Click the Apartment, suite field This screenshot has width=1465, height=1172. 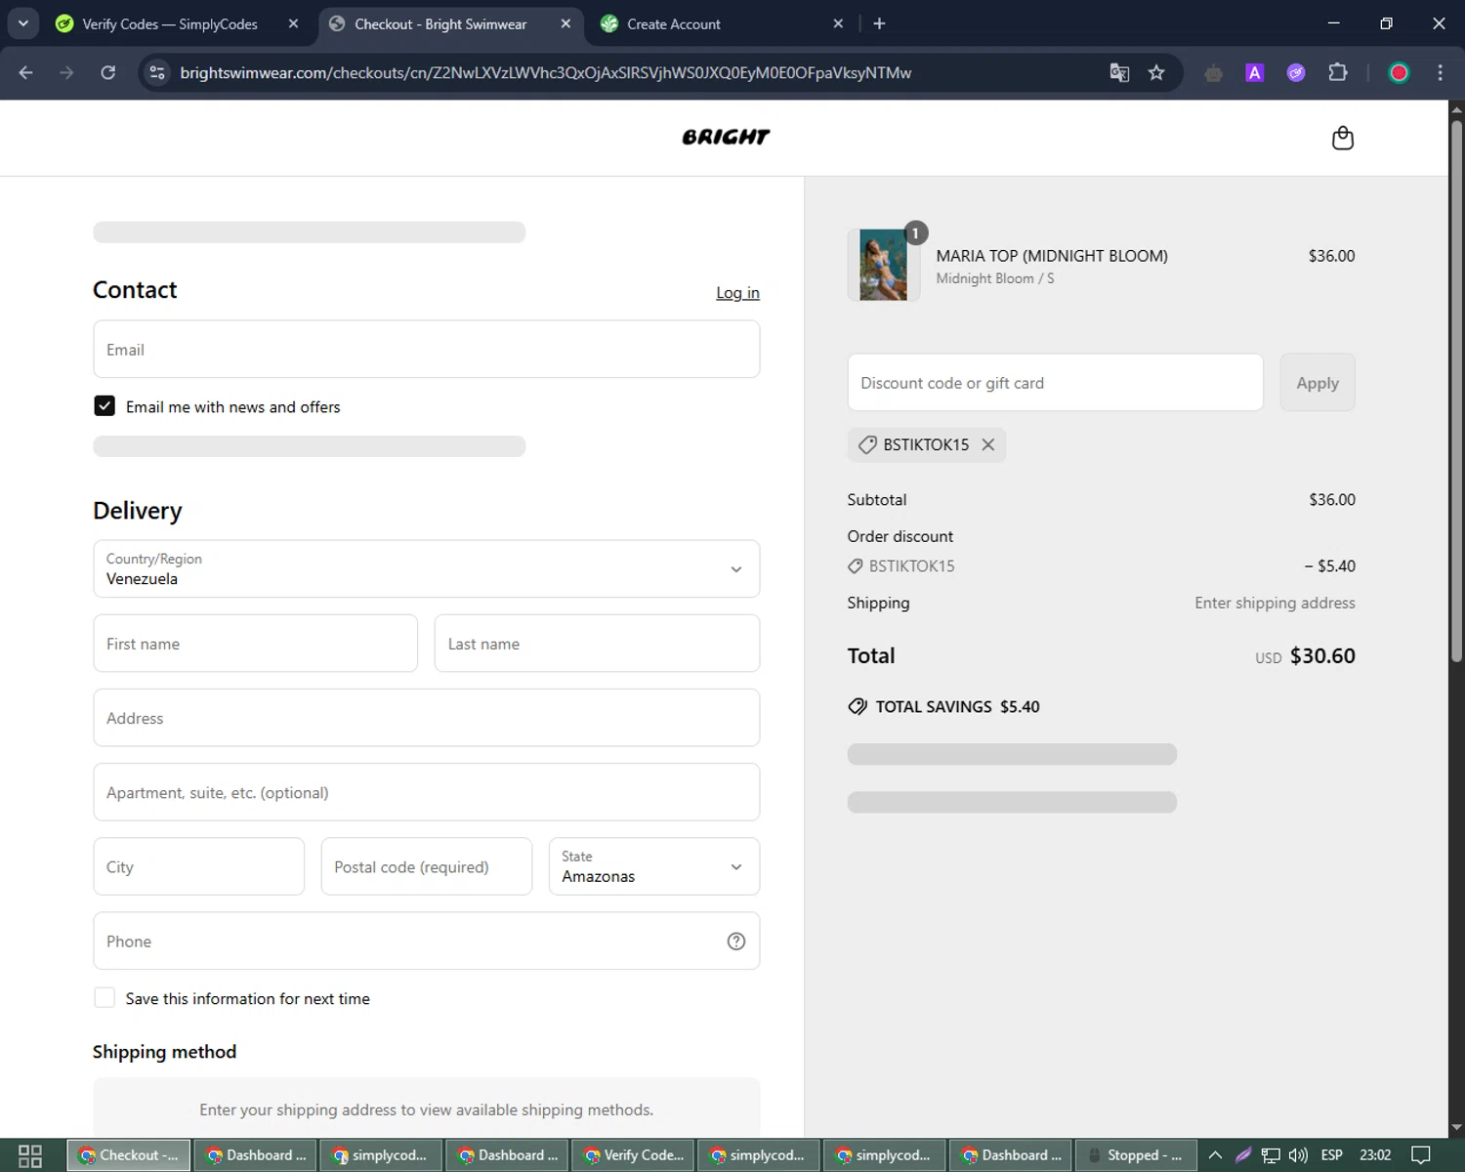[427, 792]
